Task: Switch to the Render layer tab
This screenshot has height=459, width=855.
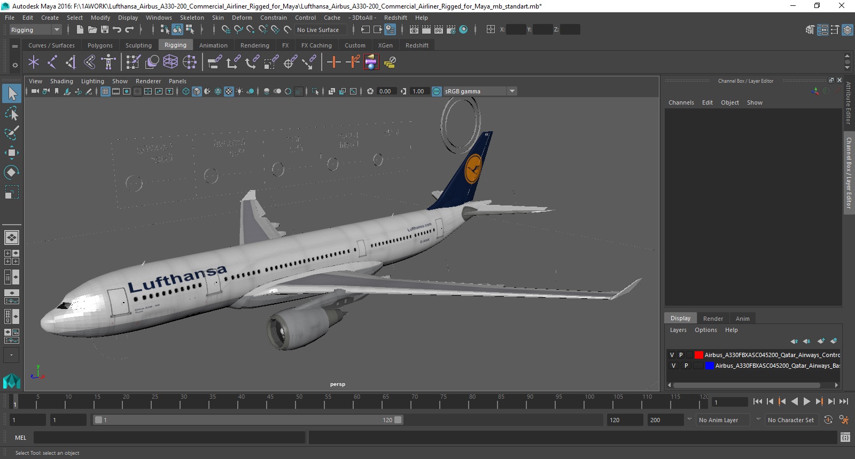Action: coord(713,319)
